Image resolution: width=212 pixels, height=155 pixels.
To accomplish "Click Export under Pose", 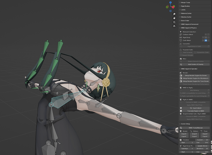I will (x=205, y=136).
